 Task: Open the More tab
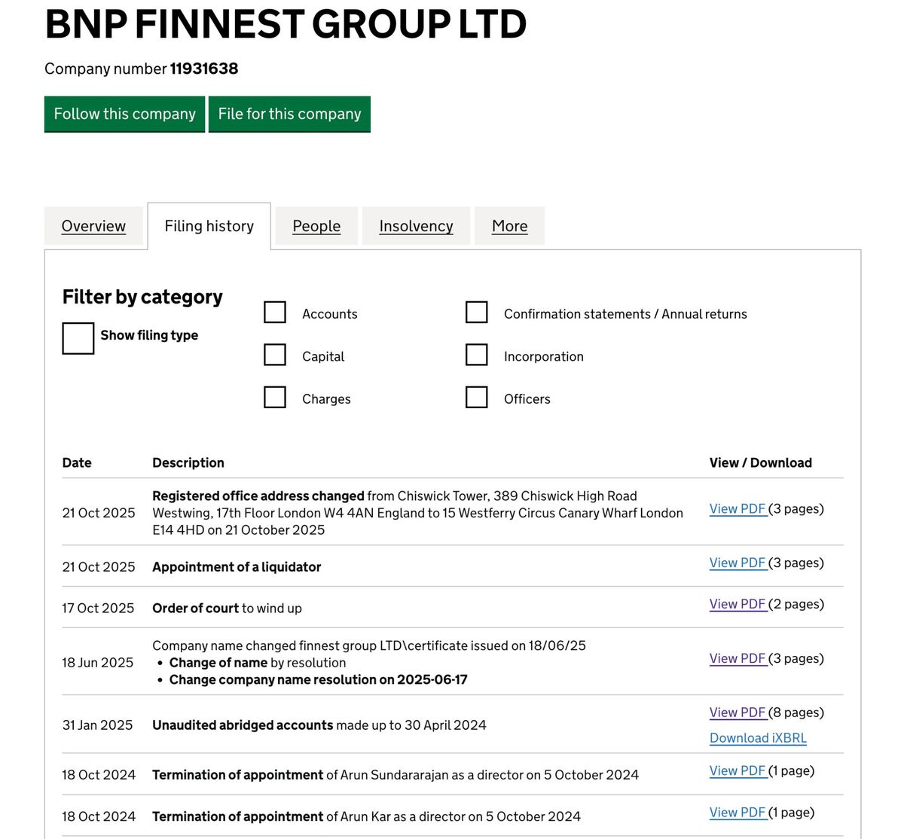[x=509, y=226]
